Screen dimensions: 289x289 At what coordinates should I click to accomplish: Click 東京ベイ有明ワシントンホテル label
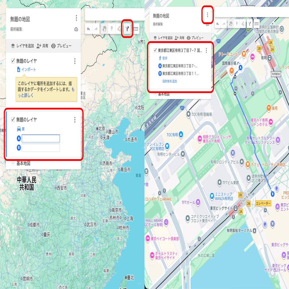pos(256,122)
